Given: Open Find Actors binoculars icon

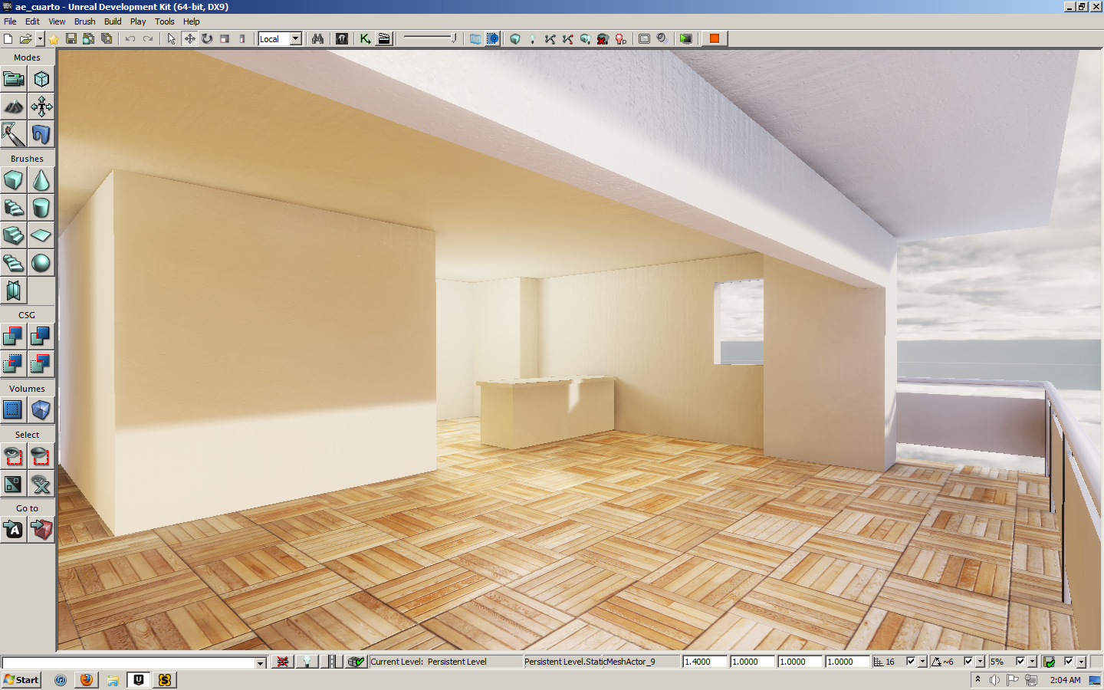Looking at the screenshot, I should [317, 38].
